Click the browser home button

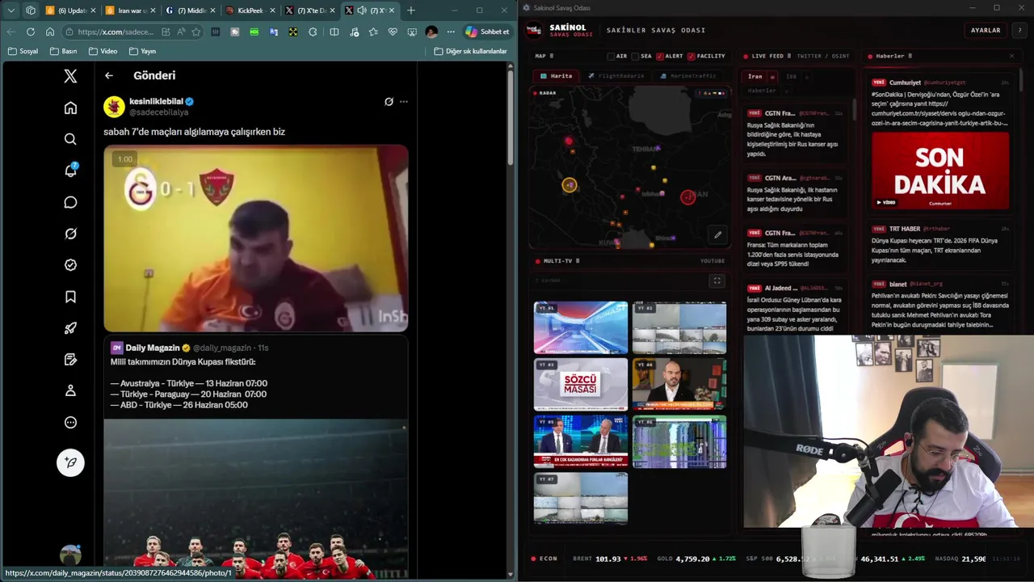tap(50, 32)
